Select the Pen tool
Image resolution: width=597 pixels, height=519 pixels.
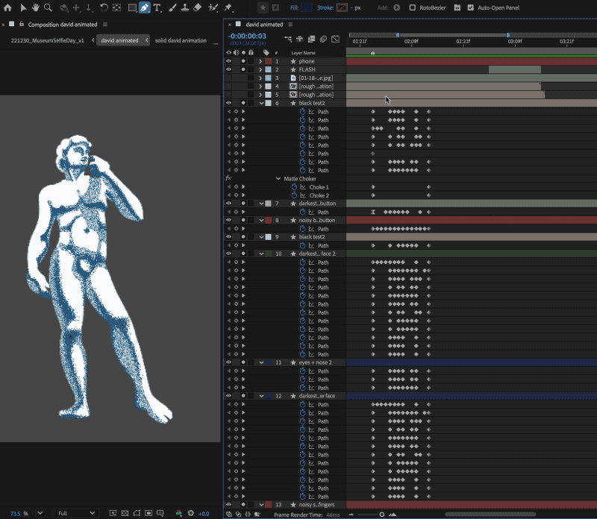[145, 7]
